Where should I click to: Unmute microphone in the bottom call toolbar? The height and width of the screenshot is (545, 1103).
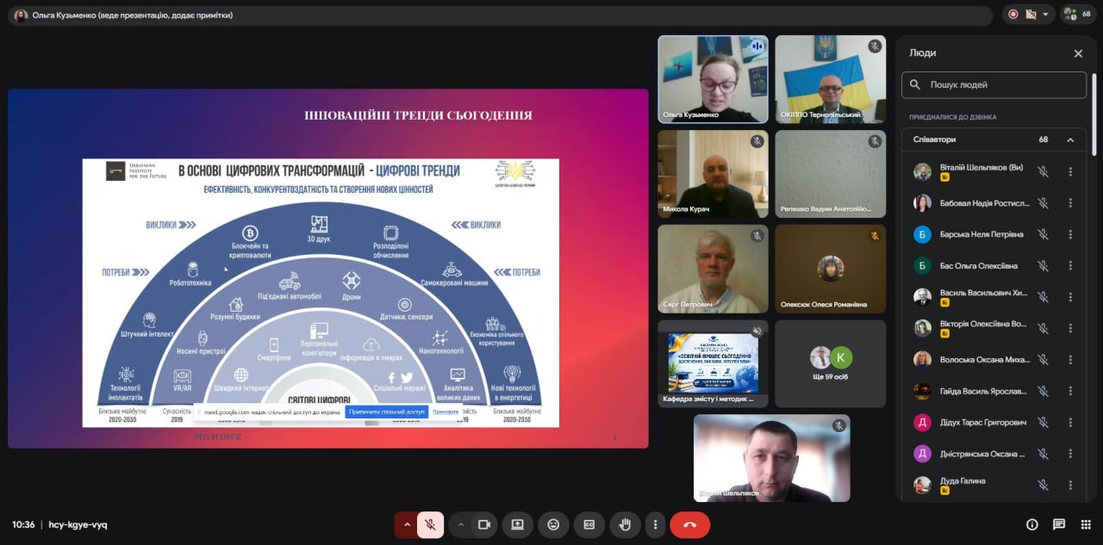point(430,524)
